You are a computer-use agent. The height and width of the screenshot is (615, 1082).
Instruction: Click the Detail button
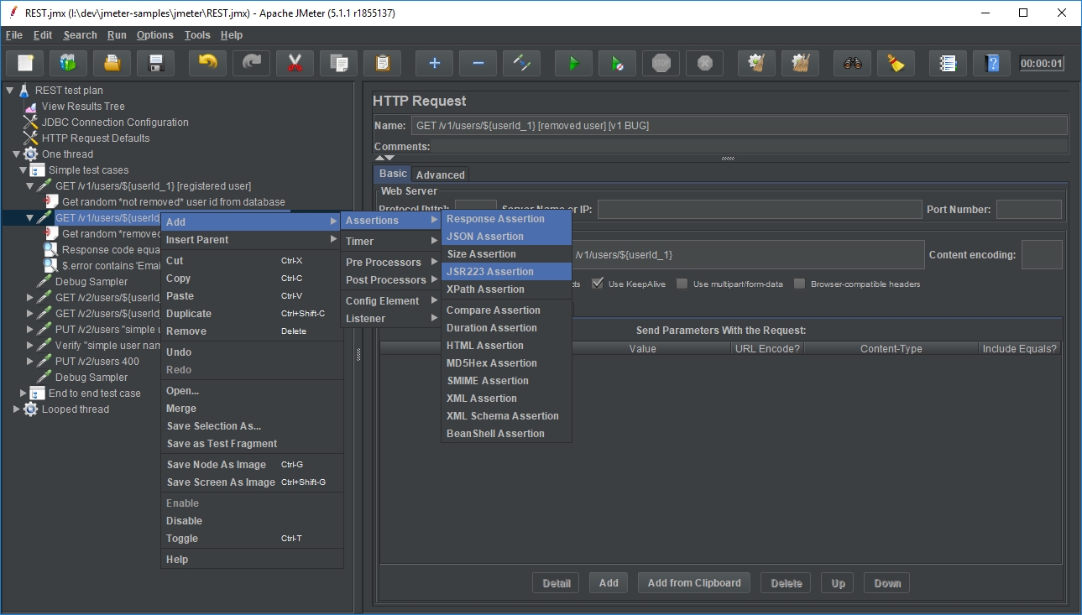[x=556, y=583]
